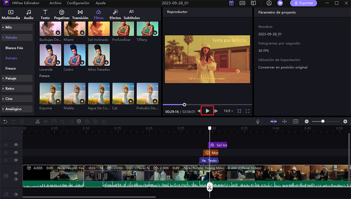351x199 pixels.
Task: Undo the last action
Action: pos(5,121)
